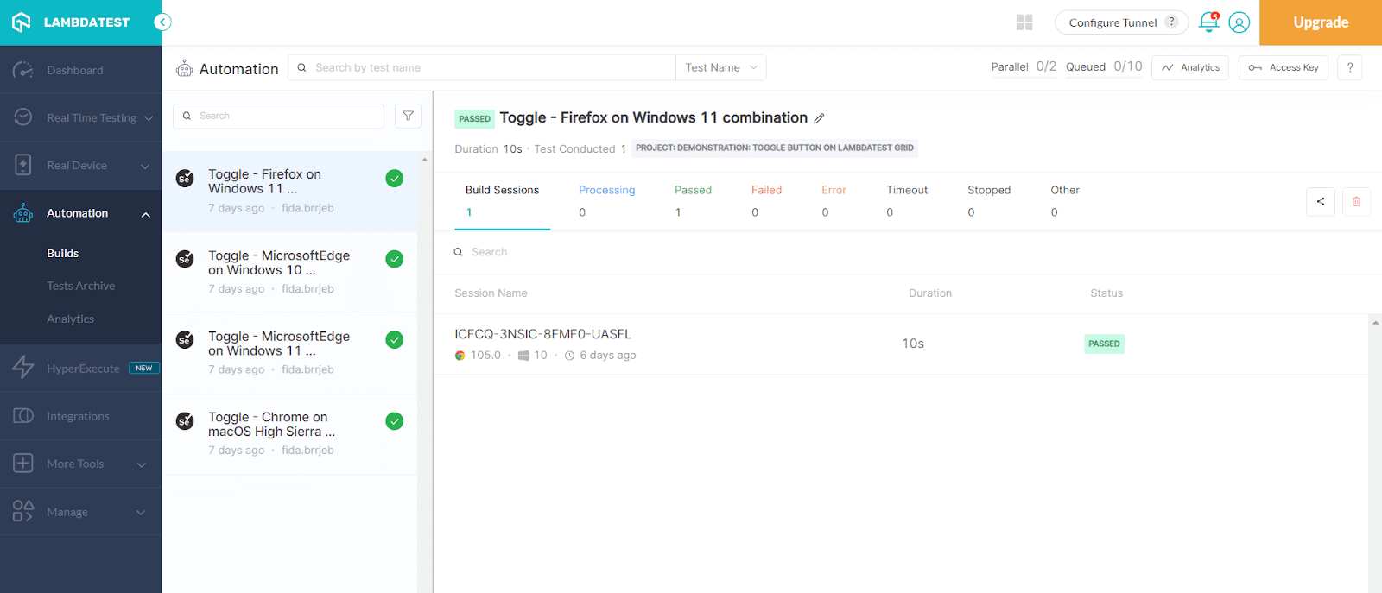The height and width of the screenshot is (593, 1382).
Task: Click Selenium icon of Firefox build
Action: click(185, 179)
